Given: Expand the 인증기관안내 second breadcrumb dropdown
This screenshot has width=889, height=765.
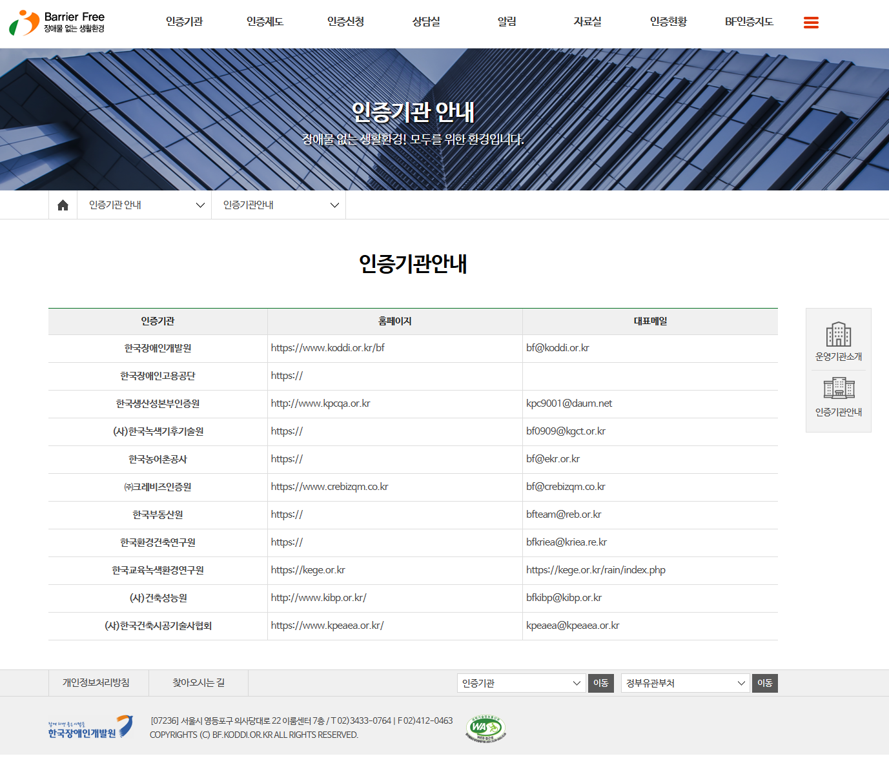Looking at the screenshot, I should 280,205.
